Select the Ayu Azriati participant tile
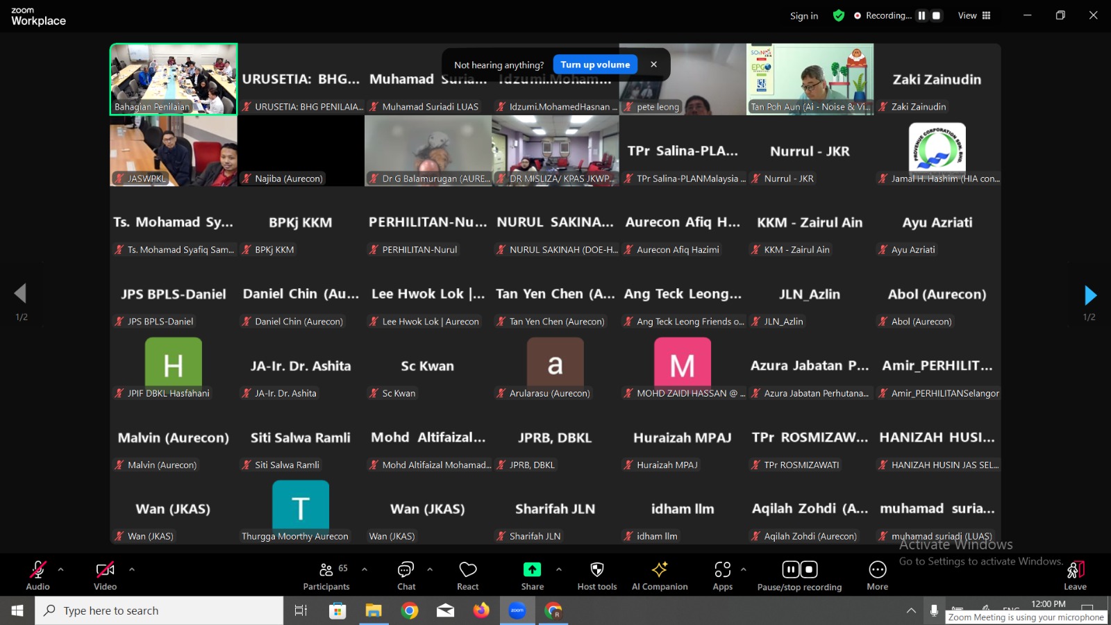 coord(937,222)
